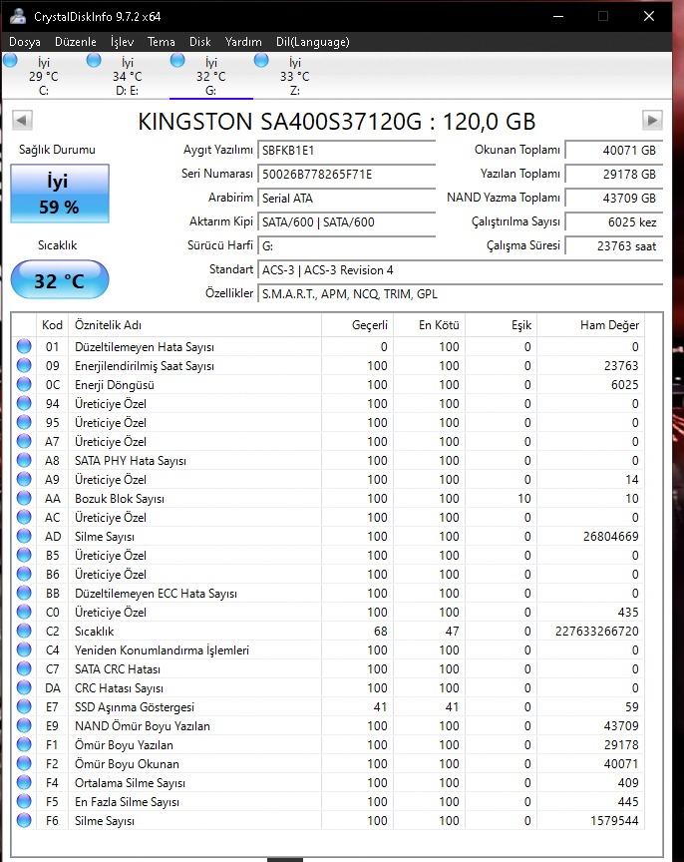Click the Eşik column header
684x862 pixels.
[x=502, y=325]
